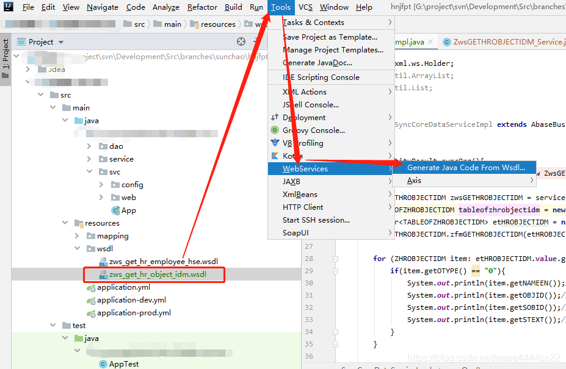This screenshot has height=369, width=566.
Task: Click the App class icon in the tree
Action: tap(116, 210)
